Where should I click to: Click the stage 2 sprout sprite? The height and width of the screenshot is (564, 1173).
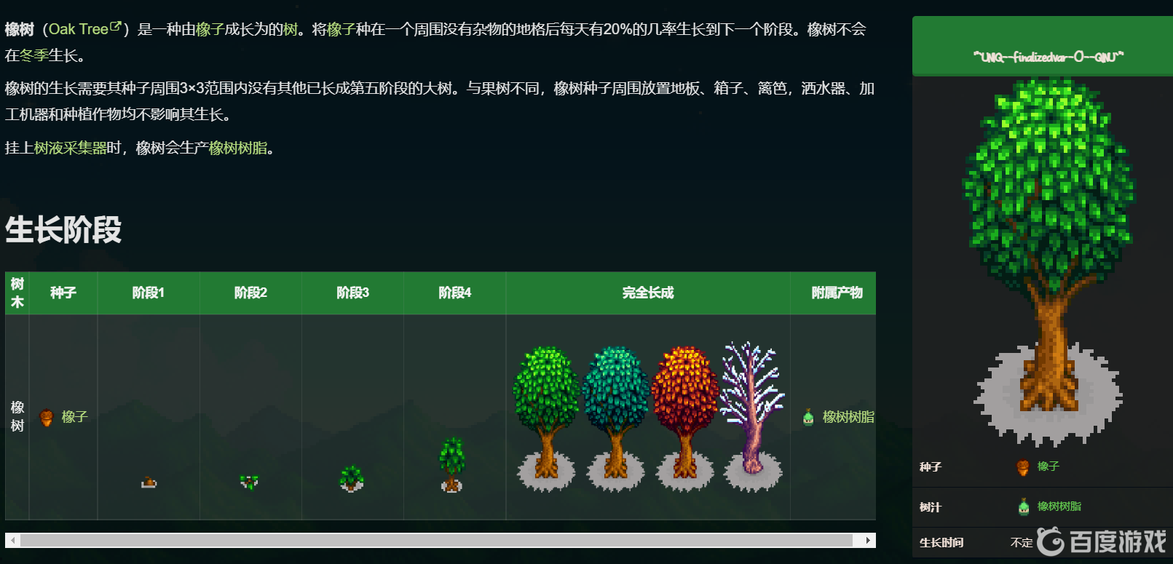[250, 481]
